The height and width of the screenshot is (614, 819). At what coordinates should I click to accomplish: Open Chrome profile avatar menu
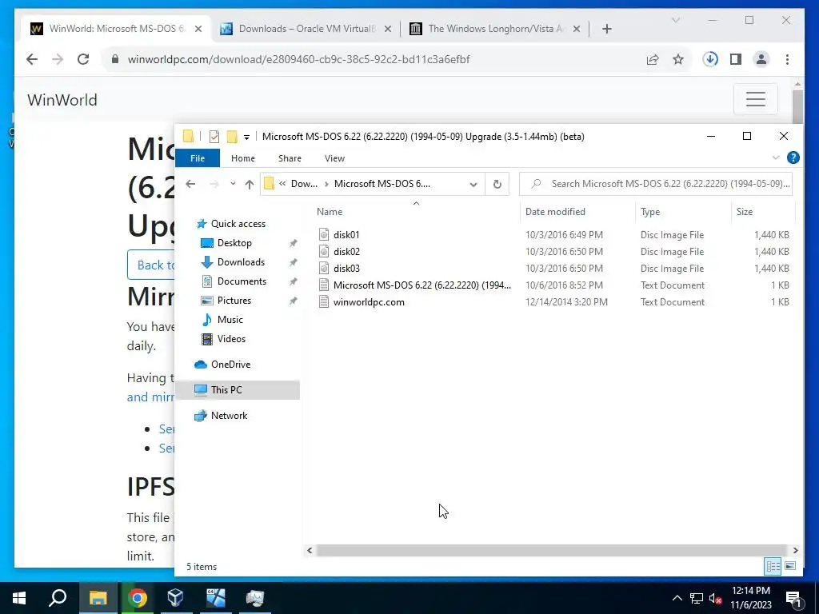click(x=761, y=59)
